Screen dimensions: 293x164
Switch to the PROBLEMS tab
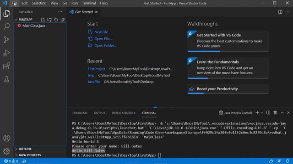(x=80, y=113)
